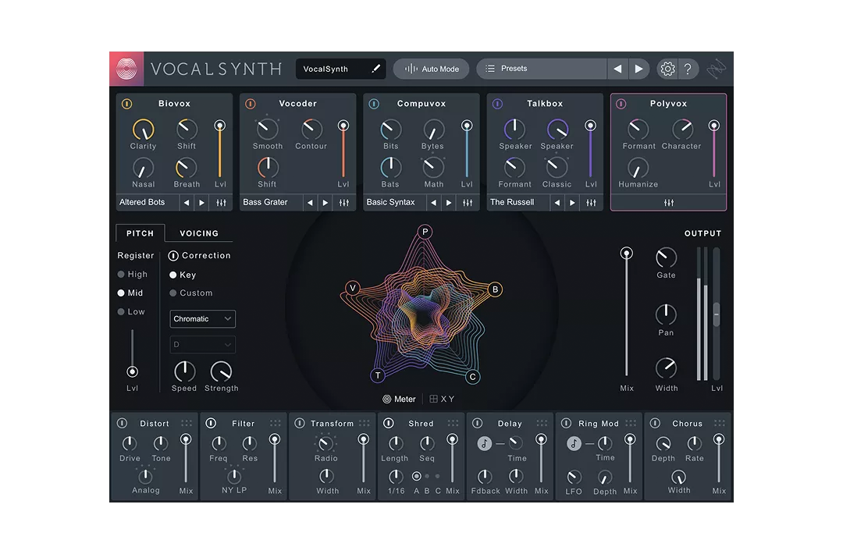
Task: Click the output Mix slider handle
Action: coord(626,253)
